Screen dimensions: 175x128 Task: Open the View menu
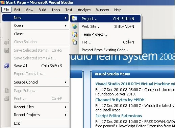29,10
